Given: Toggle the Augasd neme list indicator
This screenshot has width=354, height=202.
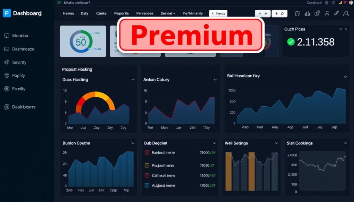Looking at the screenshot, I should click(147, 185).
